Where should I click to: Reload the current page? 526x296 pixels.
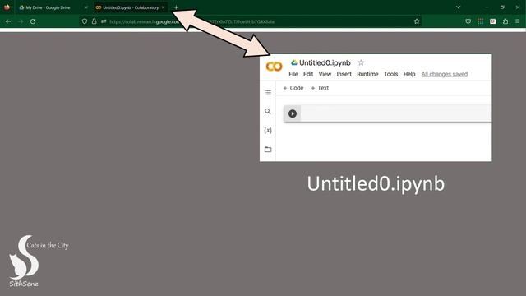coord(33,21)
